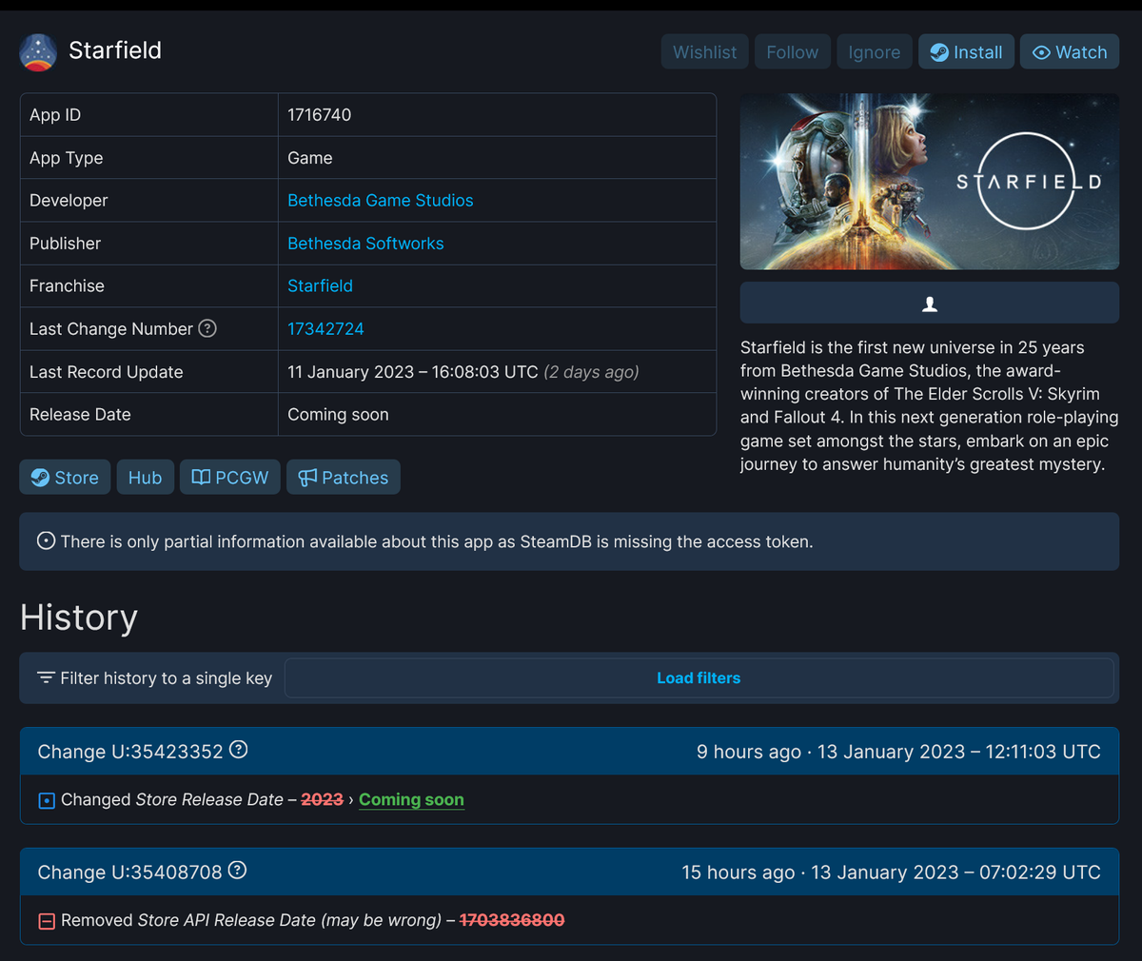Click App ID value 1716740

[320, 115]
